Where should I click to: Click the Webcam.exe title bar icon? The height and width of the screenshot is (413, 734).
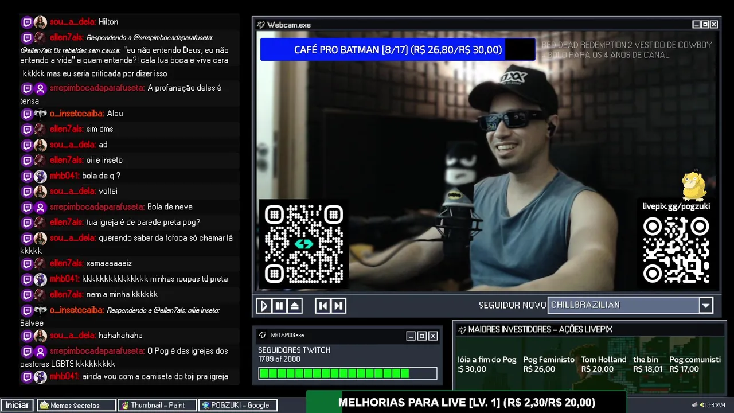[261, 25]
